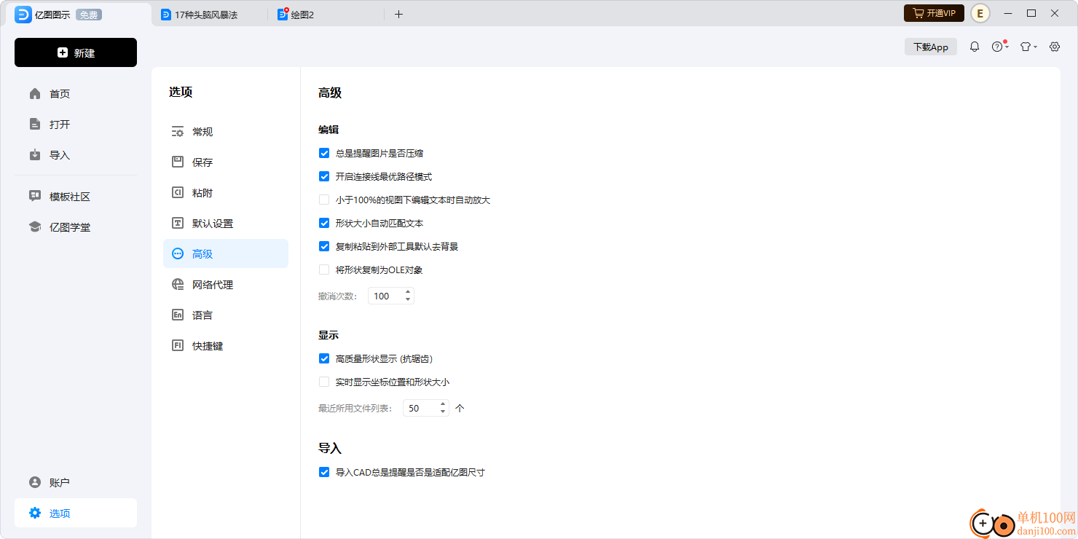
Task: Toggle 导入CAD总是提醒是否是适配亿图尺寸 checkbox
Action: (x=324, y=472)
